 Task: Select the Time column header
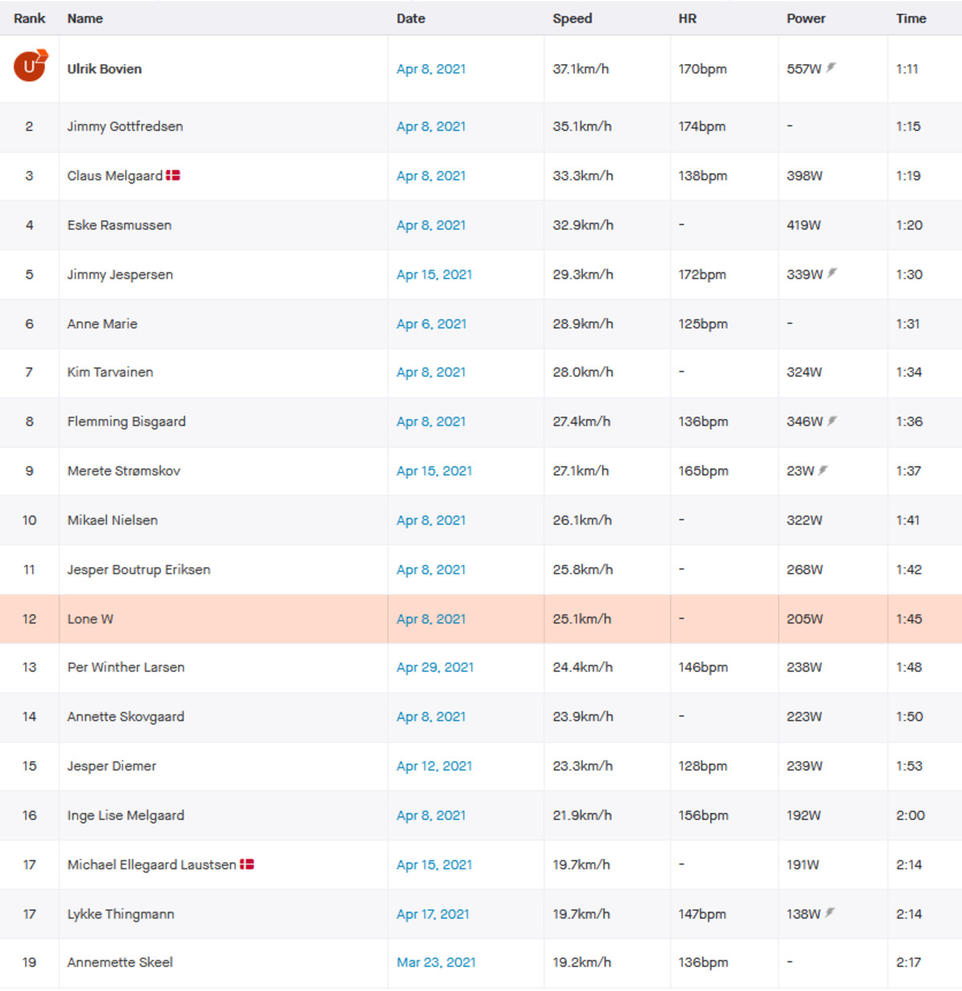pos(911,18)
